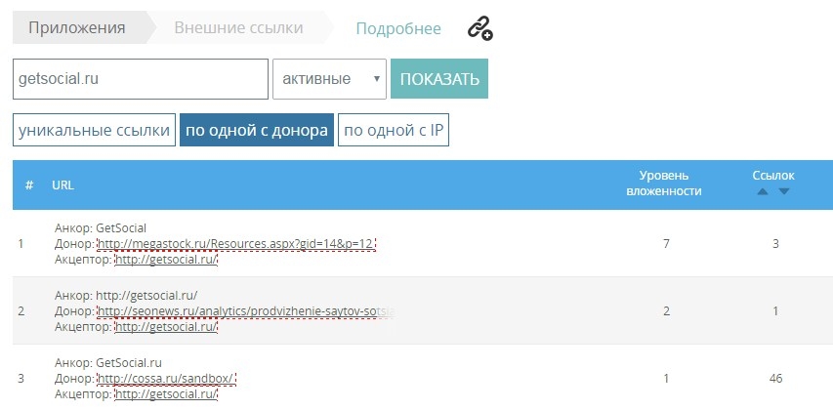
Task: Open acceptor link in row 2
Action: 166,327
